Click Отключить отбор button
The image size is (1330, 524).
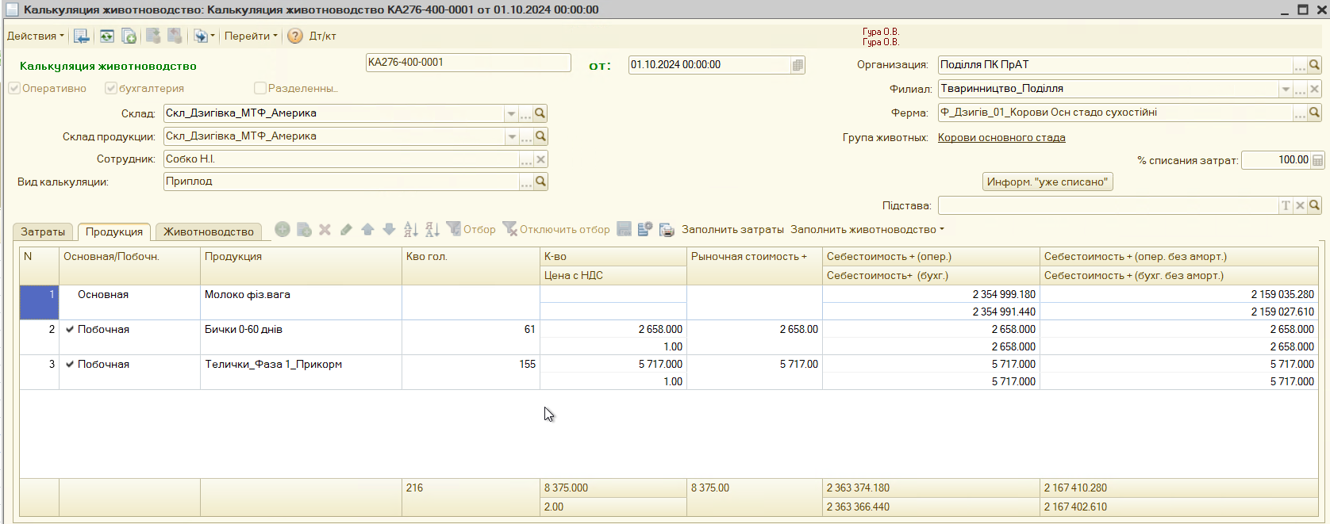click(556, 230)
